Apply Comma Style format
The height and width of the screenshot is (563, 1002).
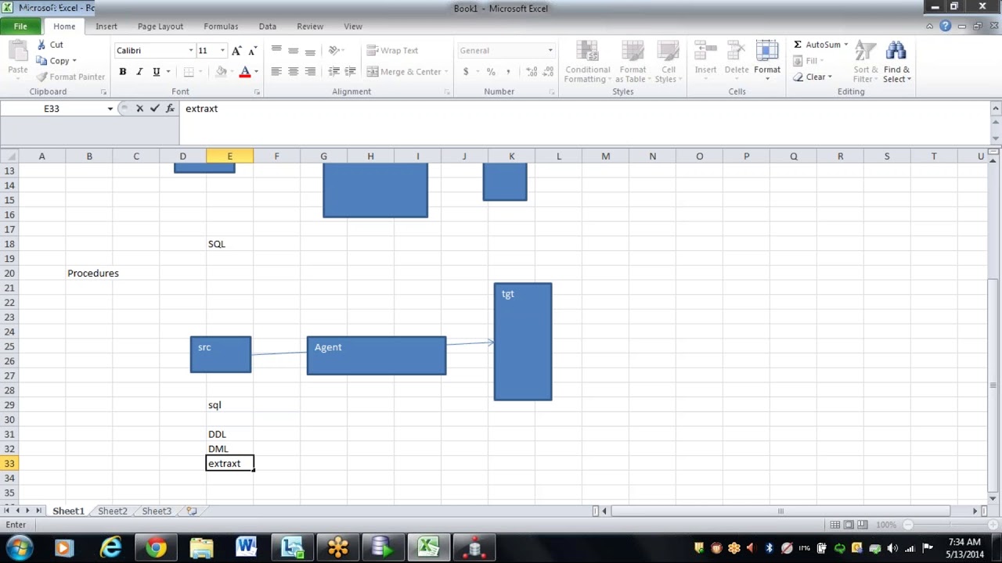pos(508,72)
